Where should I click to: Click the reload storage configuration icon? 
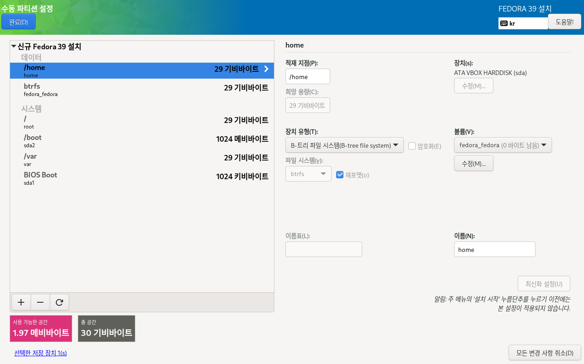click(x=59, y=302)
